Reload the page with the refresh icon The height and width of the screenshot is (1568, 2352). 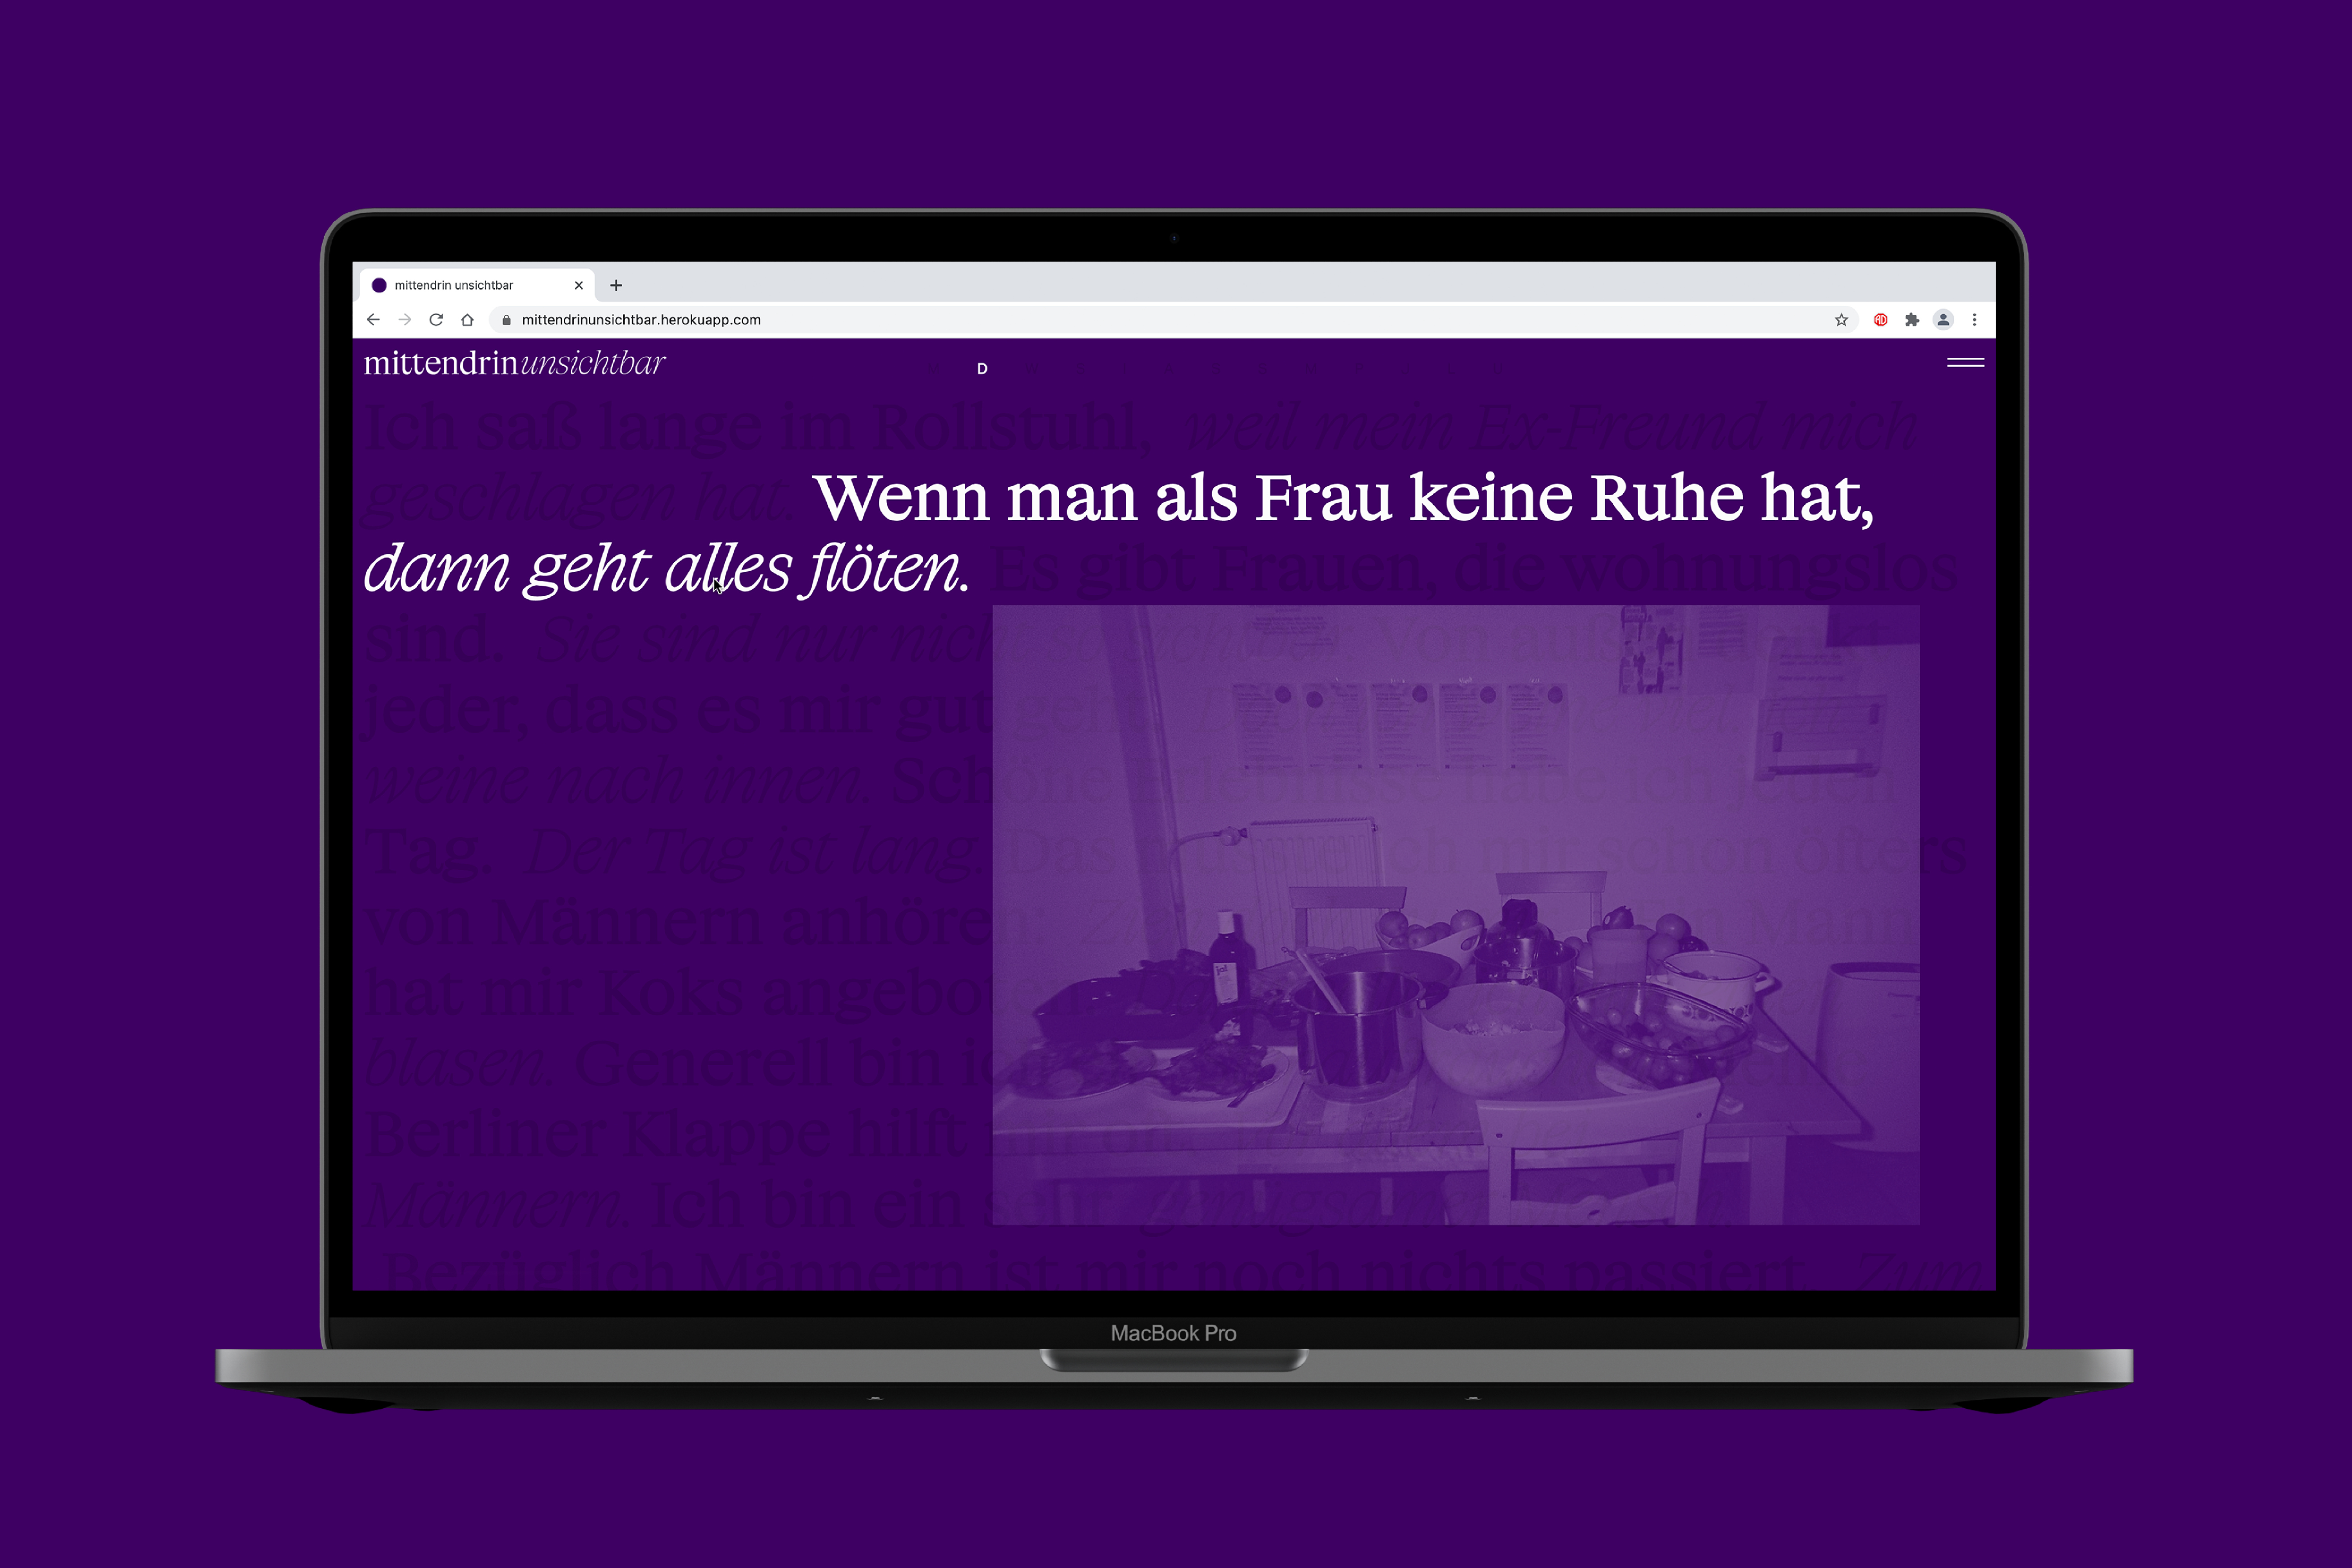[436, 320]
